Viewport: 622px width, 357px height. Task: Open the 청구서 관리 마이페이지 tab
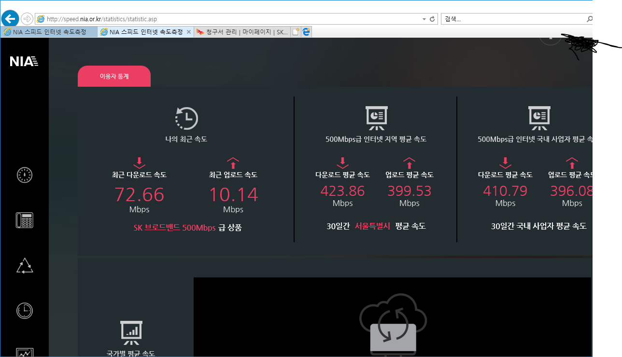242,32
